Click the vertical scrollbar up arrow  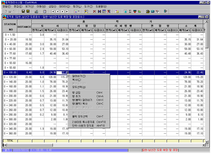[207, 22]
